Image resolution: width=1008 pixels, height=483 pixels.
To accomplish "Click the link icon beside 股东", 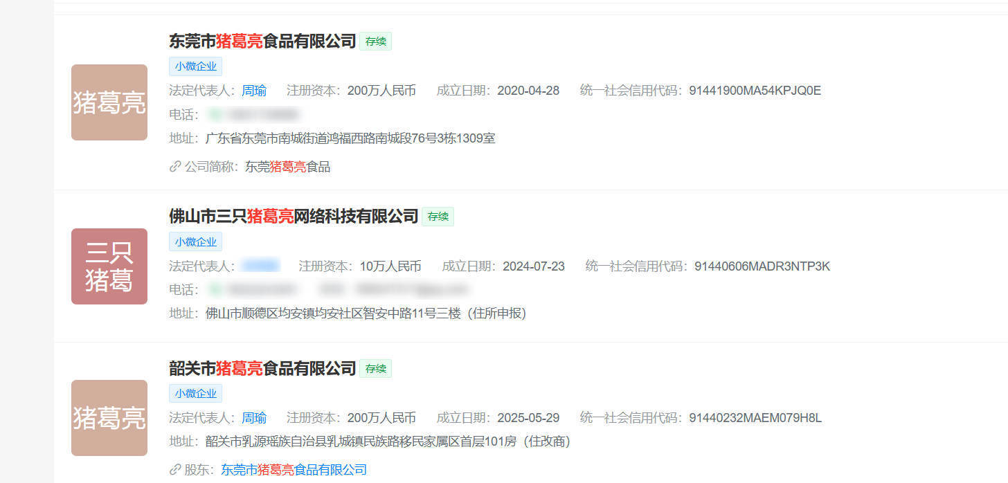I will coord(175,470).
